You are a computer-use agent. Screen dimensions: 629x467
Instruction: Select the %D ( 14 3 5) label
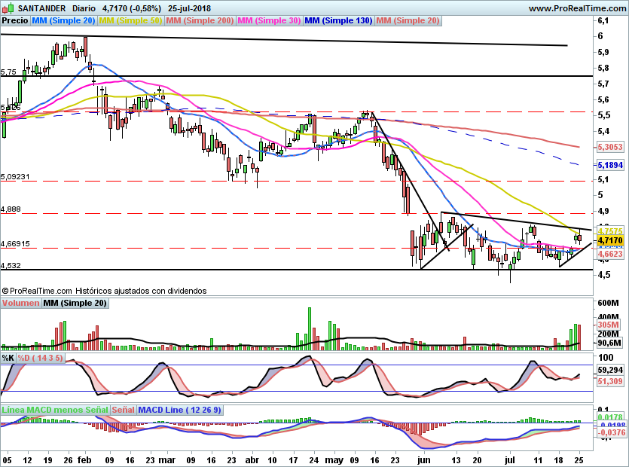pos(40,358)
